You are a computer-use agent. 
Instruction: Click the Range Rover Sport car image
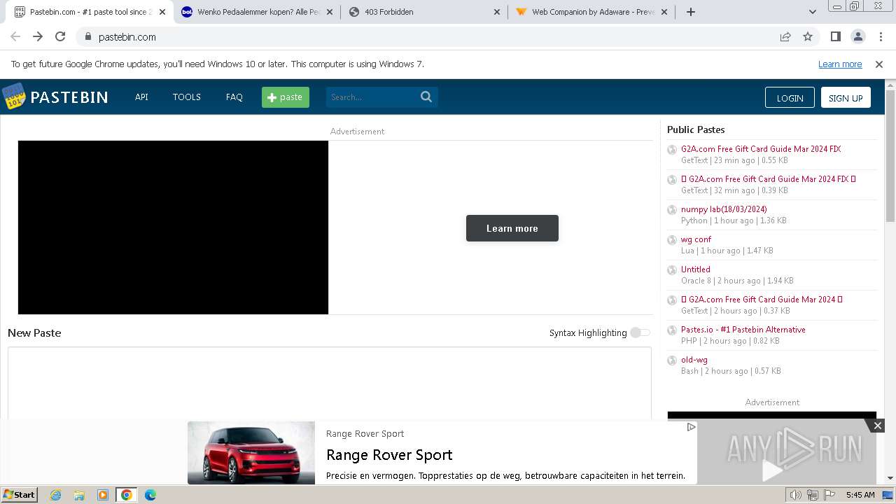pos(251,452)
